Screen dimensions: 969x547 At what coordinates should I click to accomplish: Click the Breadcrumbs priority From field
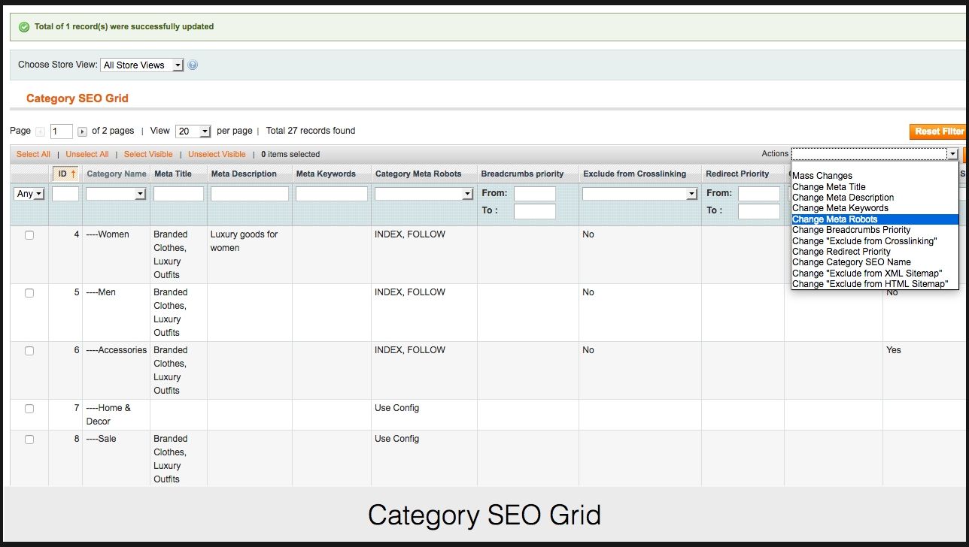[x=534, y=194]
